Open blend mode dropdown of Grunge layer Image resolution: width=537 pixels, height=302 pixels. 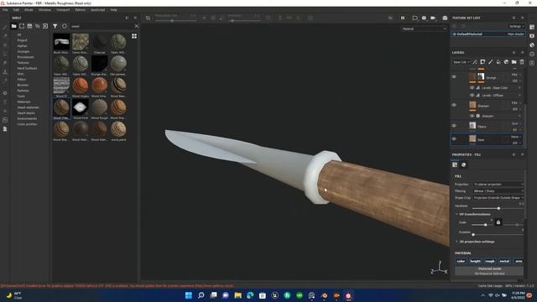pos(516,75)
